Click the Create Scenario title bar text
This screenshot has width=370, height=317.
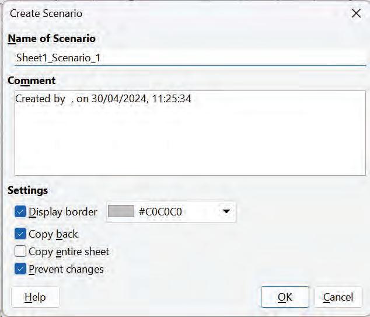pyautogui.click(x=46, y=13)
